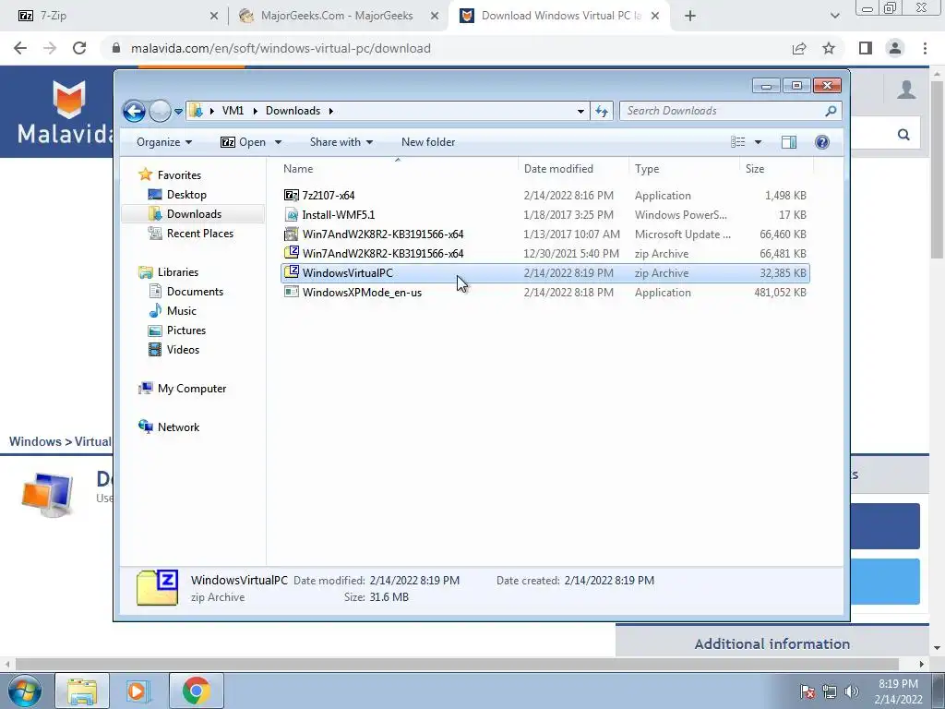Select My Computer in navigation pane

click(192, 389)
